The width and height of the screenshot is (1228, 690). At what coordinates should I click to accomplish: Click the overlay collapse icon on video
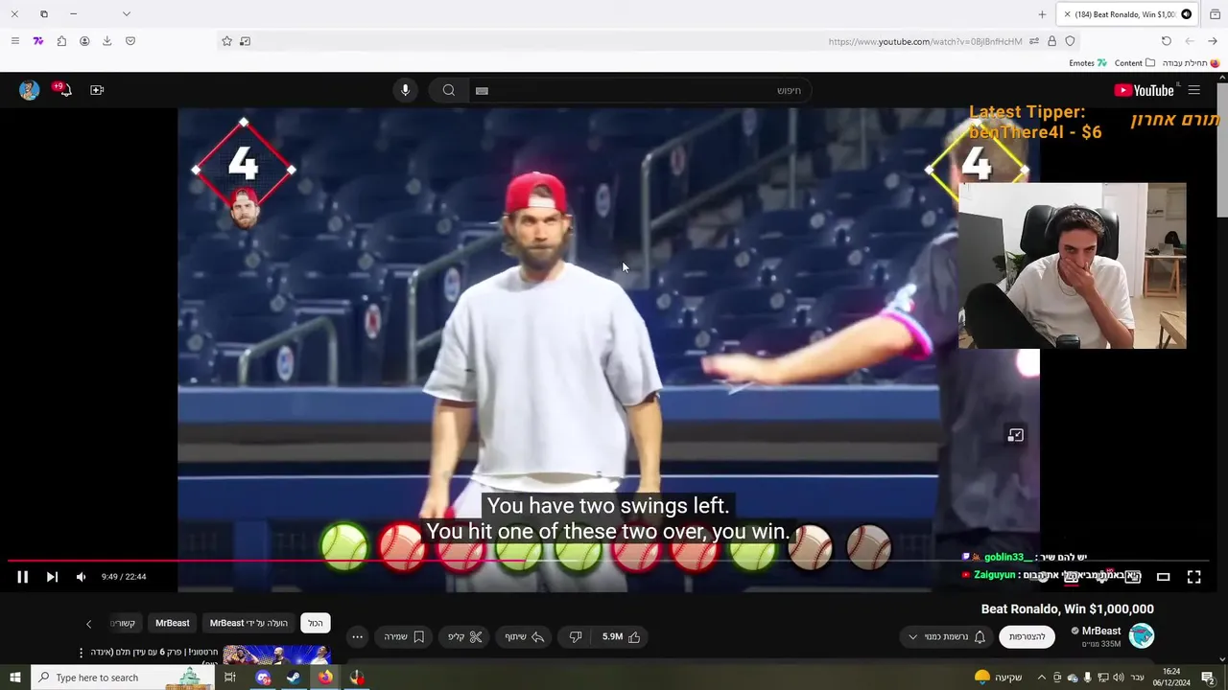(1015, 435)
